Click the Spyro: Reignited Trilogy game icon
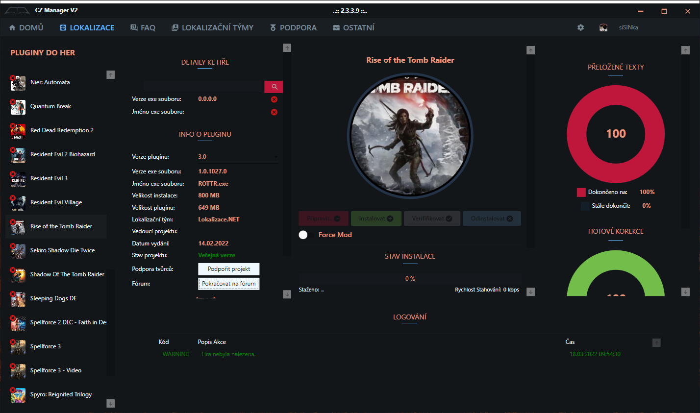Image resolution: width=700 pixels, height=413 pixels. [18, 395]
